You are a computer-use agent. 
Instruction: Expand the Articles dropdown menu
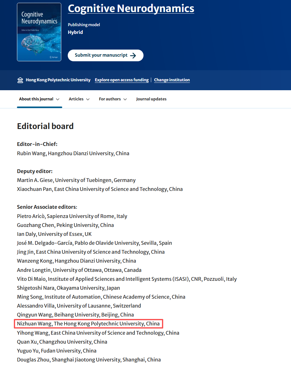click(x=79, y=99)
